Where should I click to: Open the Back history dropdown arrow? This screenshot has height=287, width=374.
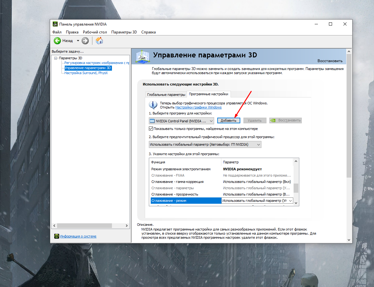pos(78,41)
